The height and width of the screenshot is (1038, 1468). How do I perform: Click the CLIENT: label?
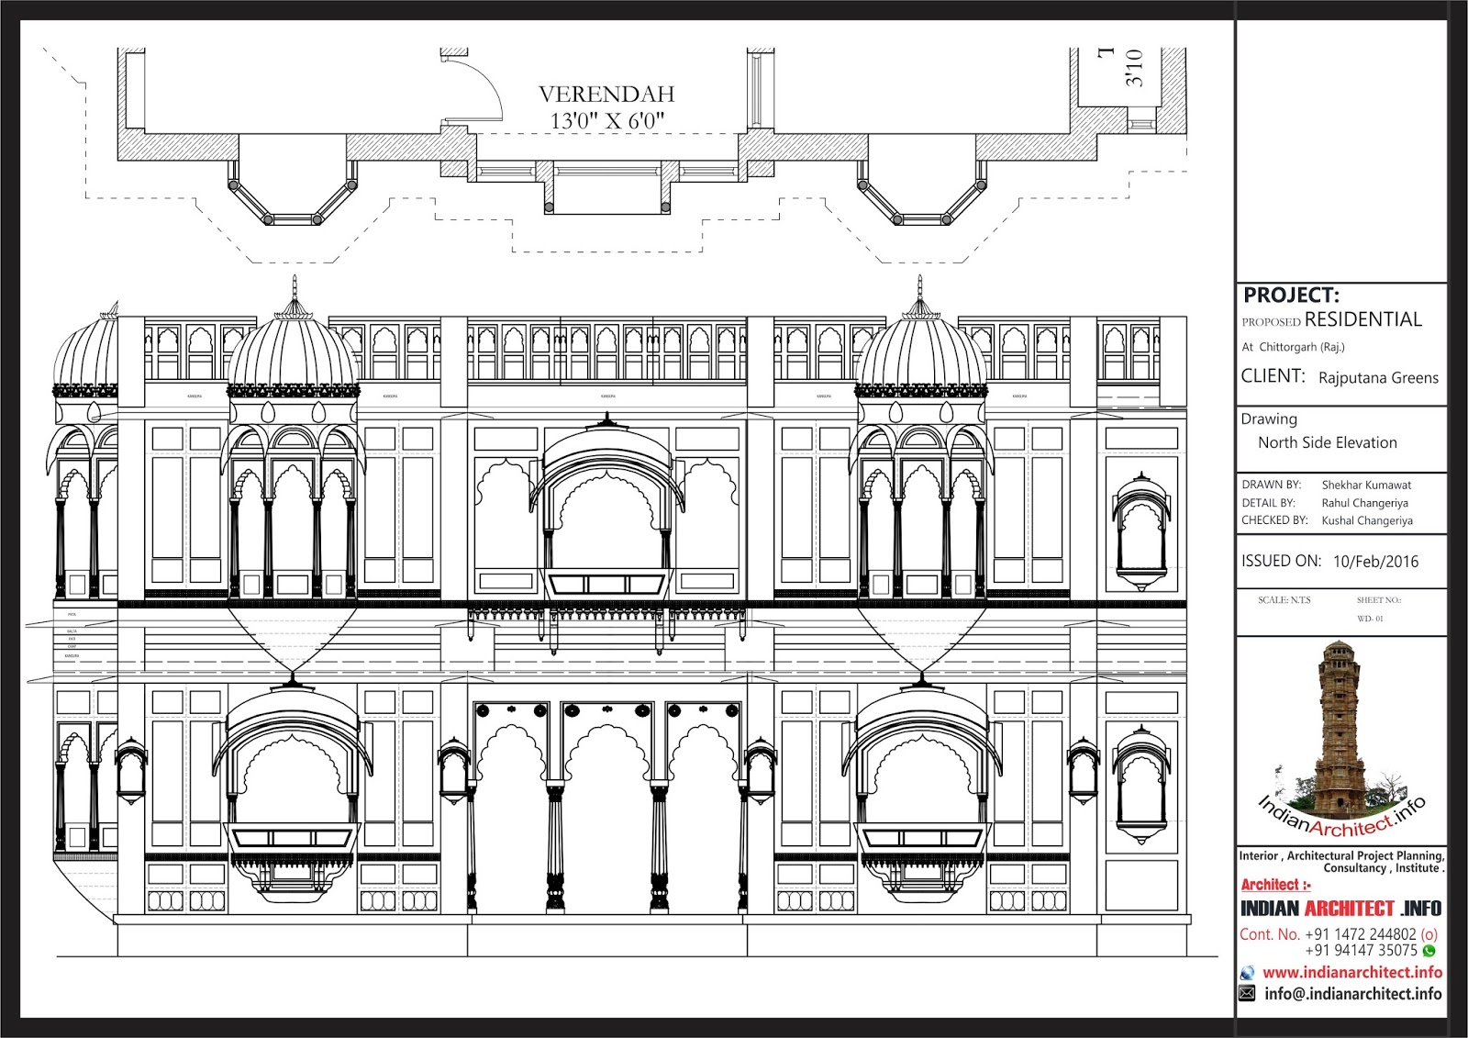click(x=1273, y=376)
